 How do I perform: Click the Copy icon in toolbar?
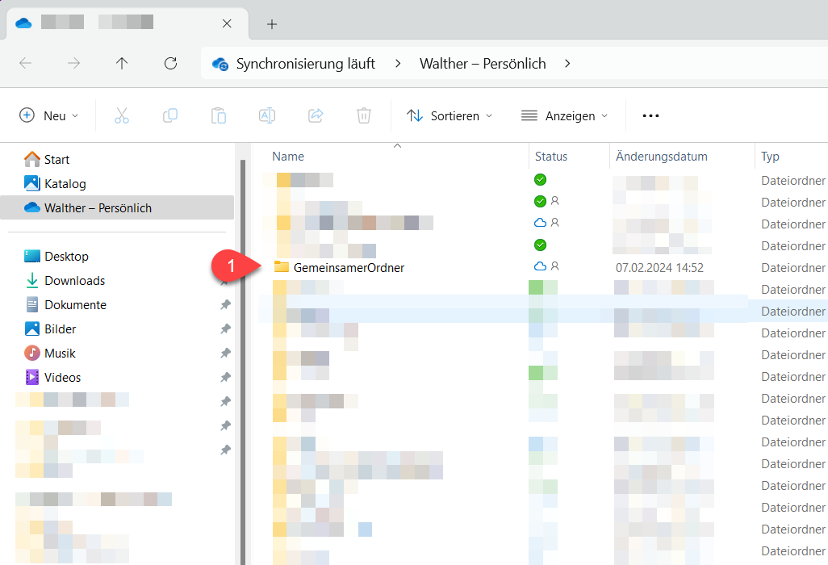170,115
